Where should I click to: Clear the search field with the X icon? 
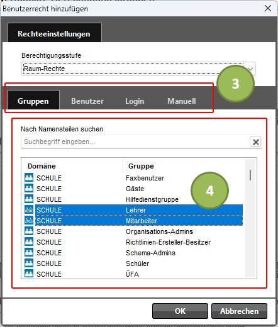[255, 142]
